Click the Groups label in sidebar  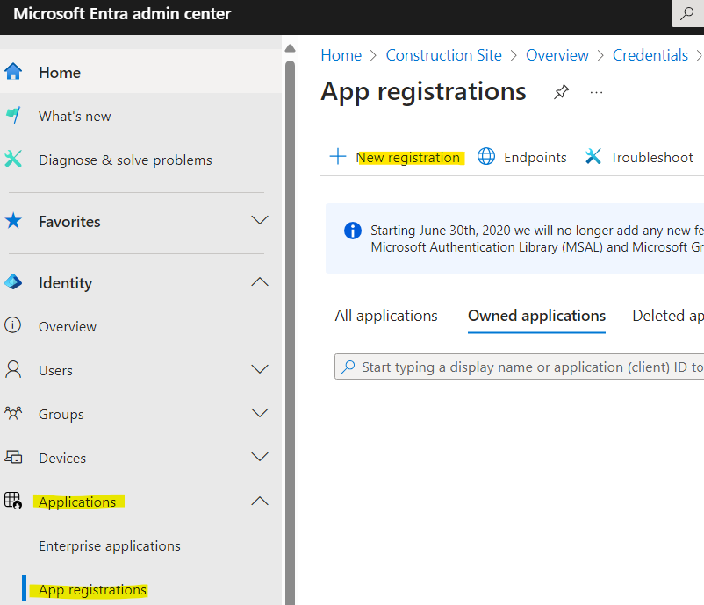click(x=61, y=415)
